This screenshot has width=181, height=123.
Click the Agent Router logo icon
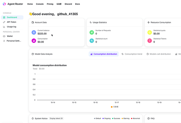[x=4, y=4]
